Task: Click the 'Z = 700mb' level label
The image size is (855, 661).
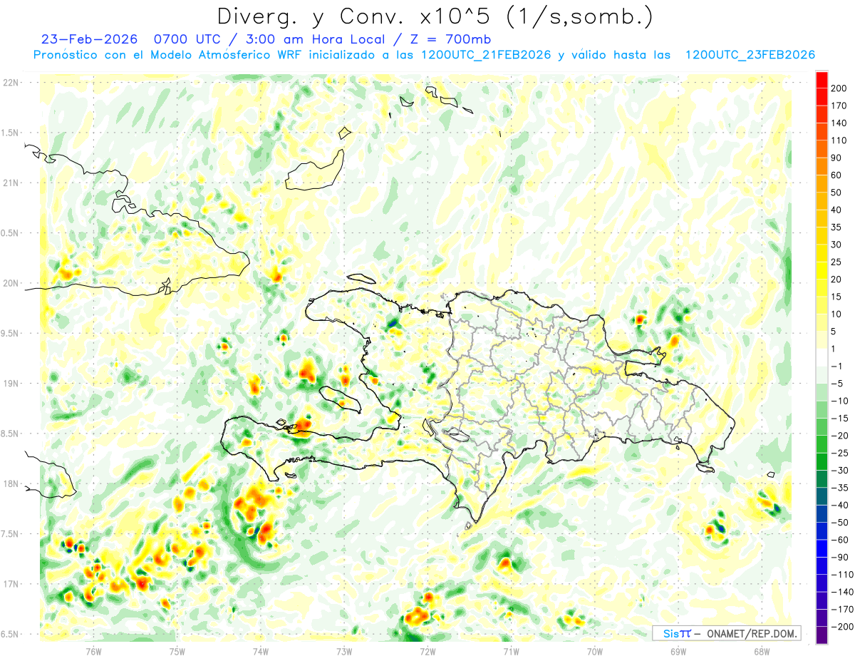Action: (x=451, y=39)
